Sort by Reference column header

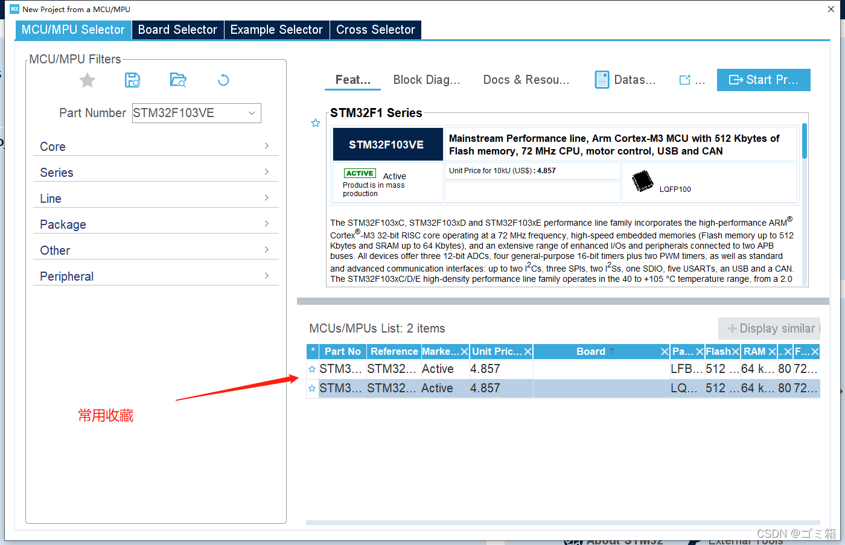394,351
